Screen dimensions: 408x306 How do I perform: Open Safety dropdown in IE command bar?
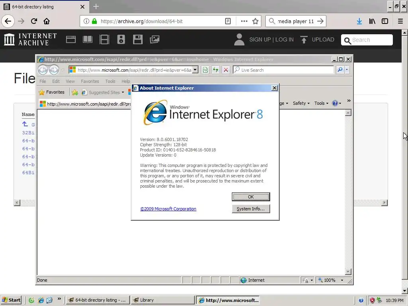(x=301, y=103)
